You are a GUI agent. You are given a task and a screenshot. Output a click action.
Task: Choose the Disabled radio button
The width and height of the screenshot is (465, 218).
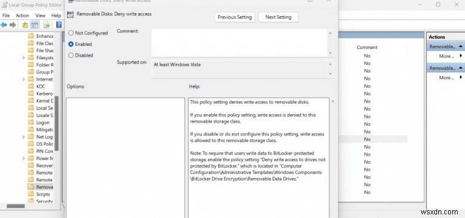pos(71,56)
